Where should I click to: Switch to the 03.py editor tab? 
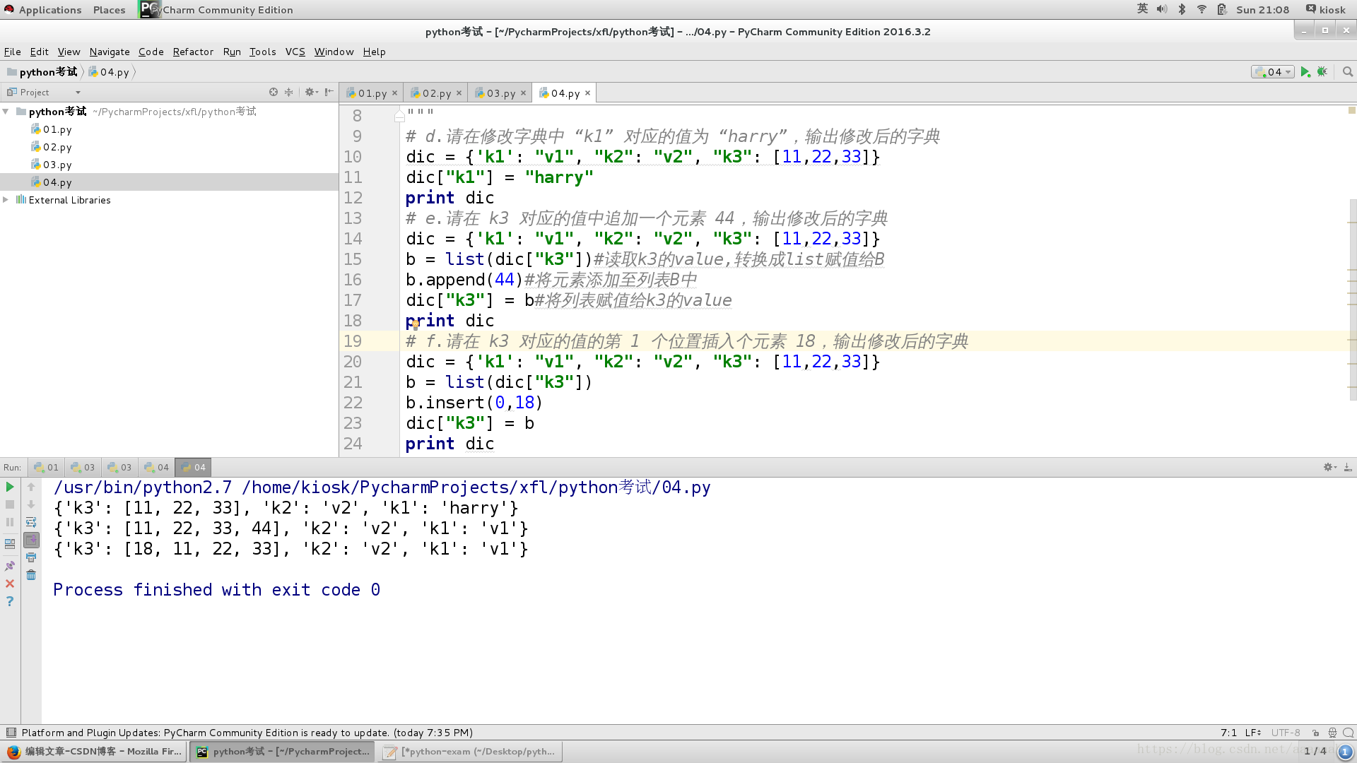pos(500,93)
